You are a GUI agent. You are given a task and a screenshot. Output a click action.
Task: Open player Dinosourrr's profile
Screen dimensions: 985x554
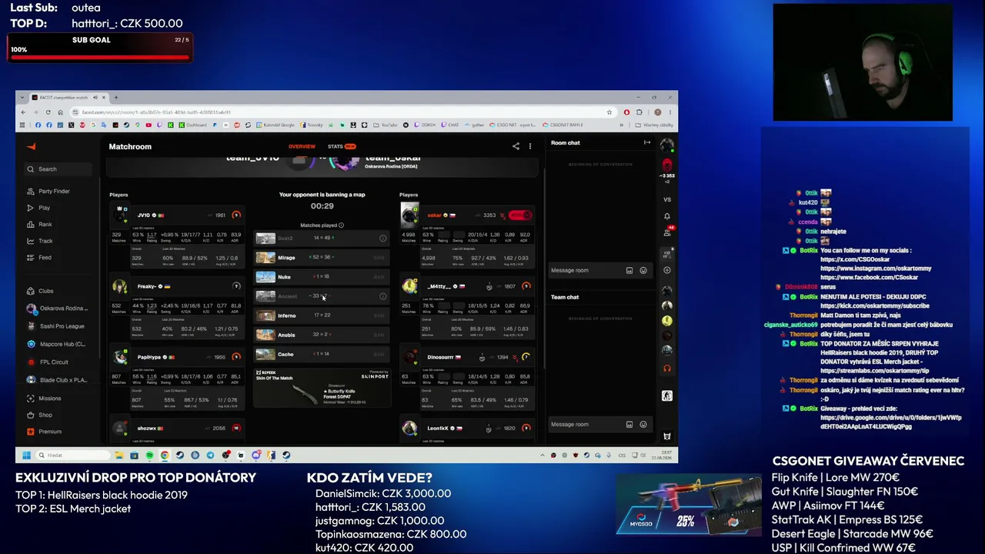tap(440, 357)
